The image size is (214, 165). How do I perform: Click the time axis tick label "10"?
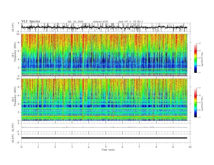pyautogui.click(x=190, y=147)
